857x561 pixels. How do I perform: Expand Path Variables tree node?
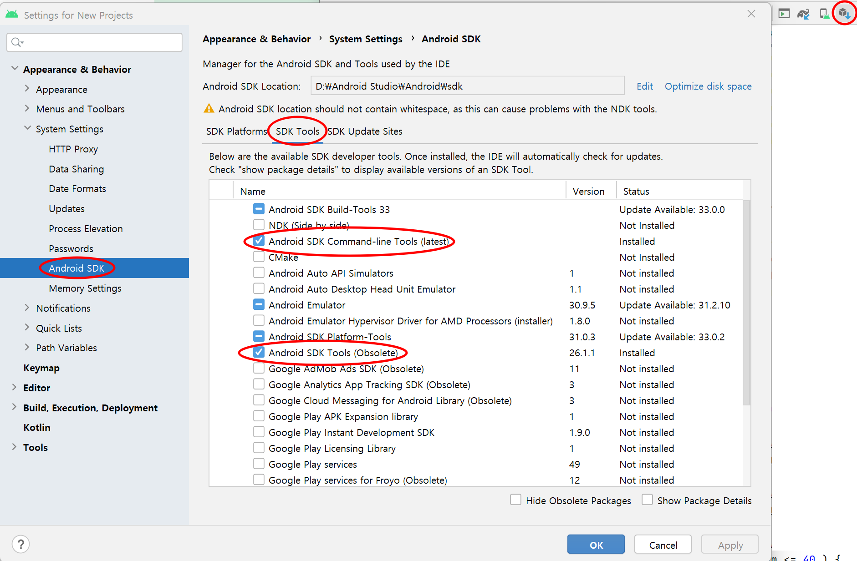[x=27, y=347]
